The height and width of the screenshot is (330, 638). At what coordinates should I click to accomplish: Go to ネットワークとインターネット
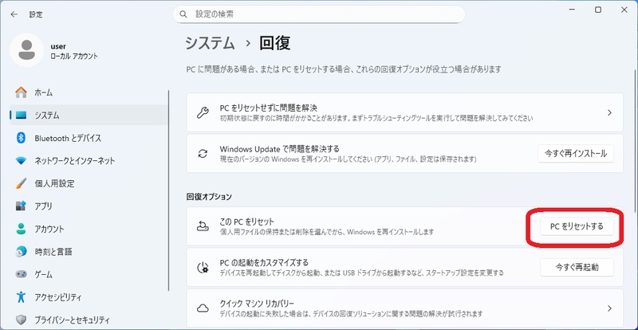pyautogui.click(x=89, y=161)
